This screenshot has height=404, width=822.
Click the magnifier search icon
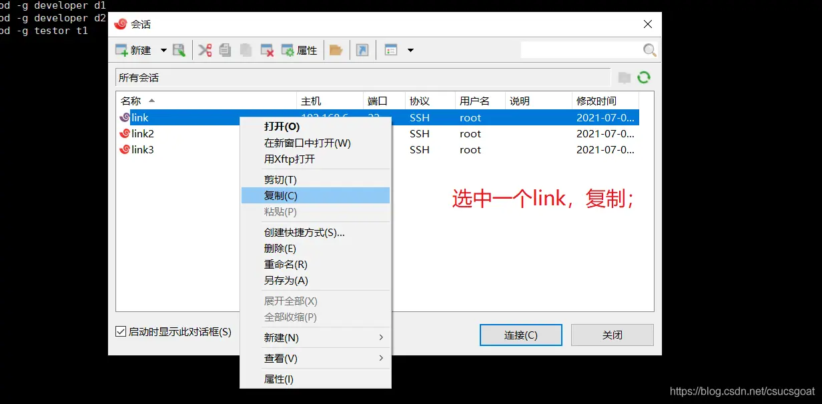[x=649, y=50]
